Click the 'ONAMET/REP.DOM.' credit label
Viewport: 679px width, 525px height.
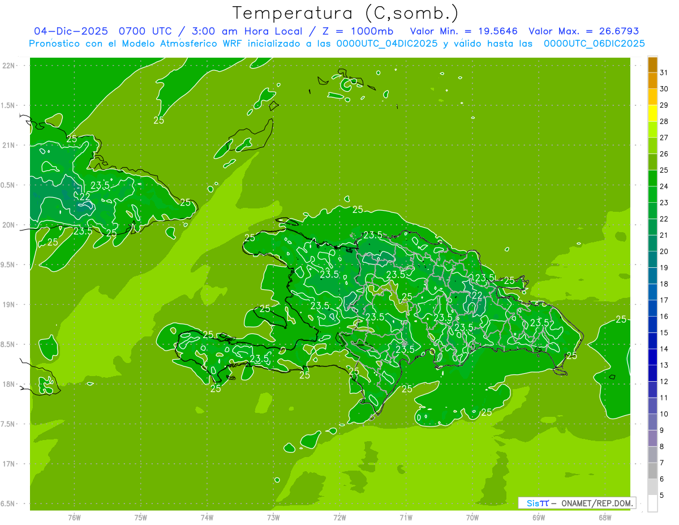pos(597,503)
